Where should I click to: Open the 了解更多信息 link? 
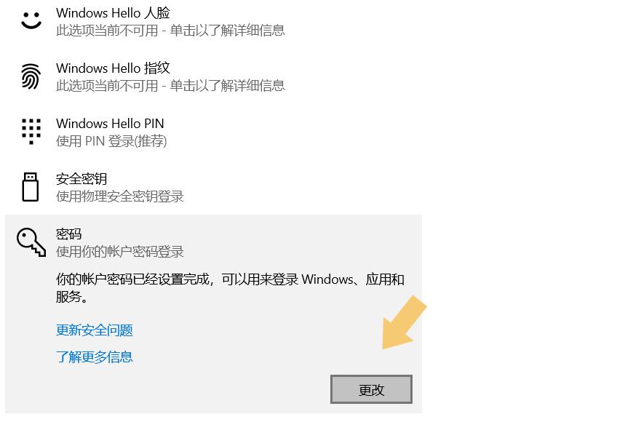pyautogui.click(x=95, y=357)
